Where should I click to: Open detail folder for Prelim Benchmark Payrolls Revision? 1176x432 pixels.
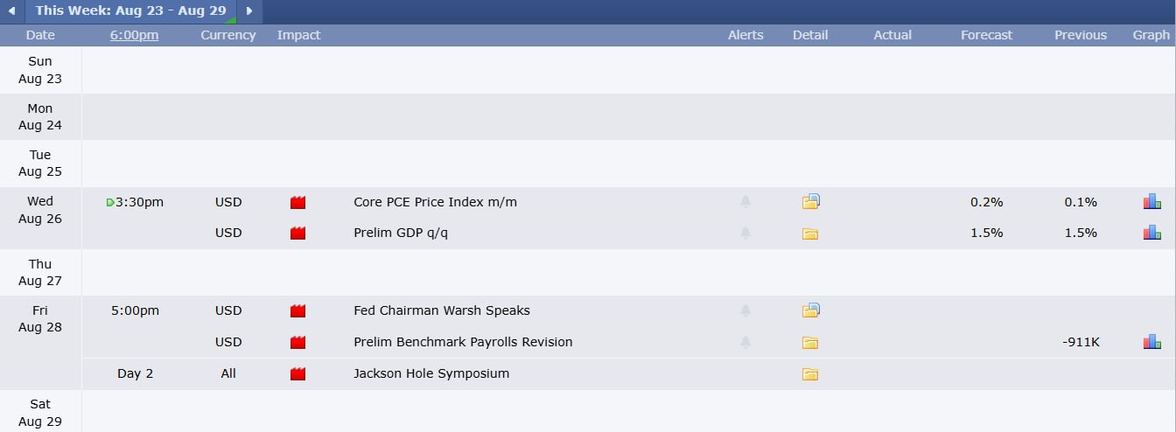point(810,343)
